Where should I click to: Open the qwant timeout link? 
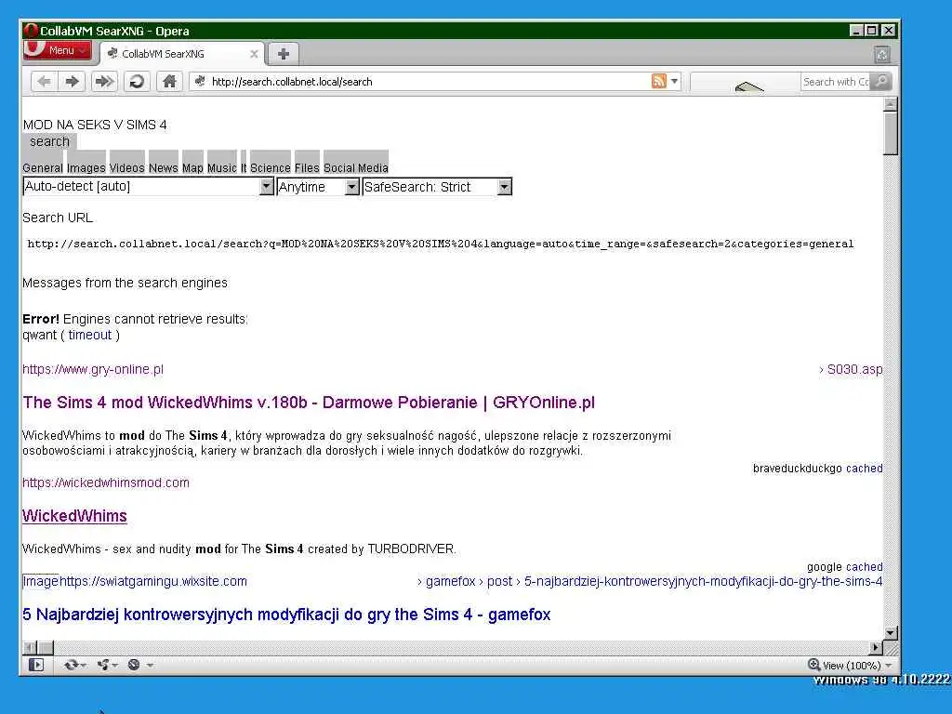pyautogui.click(x=90, y=335)
